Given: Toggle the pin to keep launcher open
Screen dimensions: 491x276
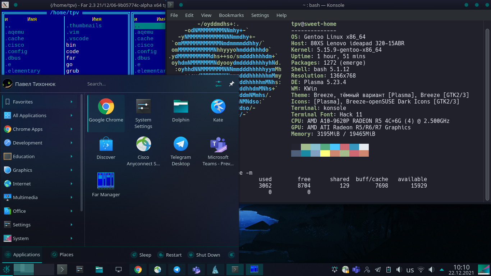Looking at the screenshot, I should tap(231, 84).
